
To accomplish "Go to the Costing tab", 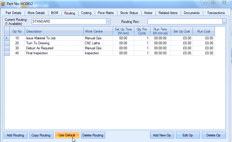I will coord(86,13).
